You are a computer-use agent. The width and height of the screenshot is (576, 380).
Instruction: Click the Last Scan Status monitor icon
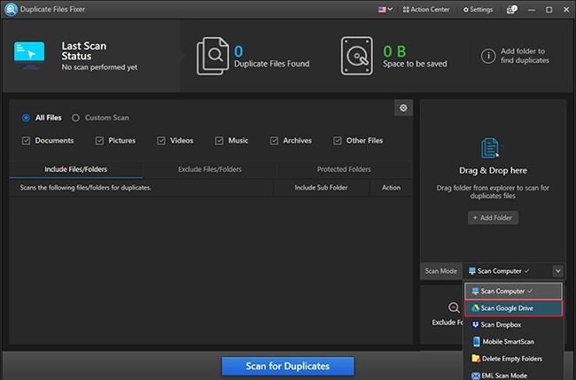(x=29, y=56)
